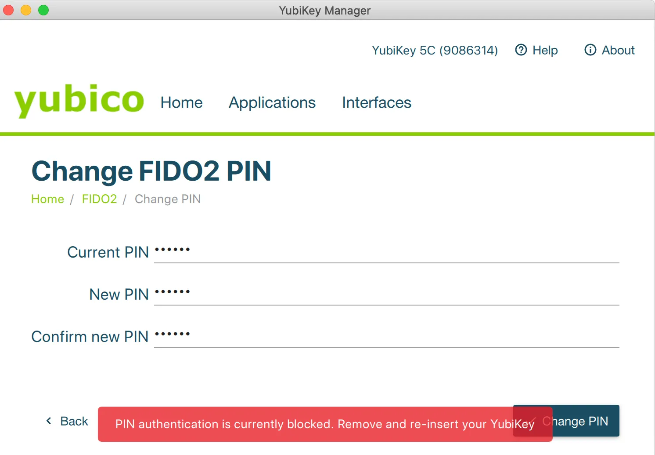Maximize the window with green button
Image resolution: width=655 pixels, height=455 pixels.
(43, 10)
